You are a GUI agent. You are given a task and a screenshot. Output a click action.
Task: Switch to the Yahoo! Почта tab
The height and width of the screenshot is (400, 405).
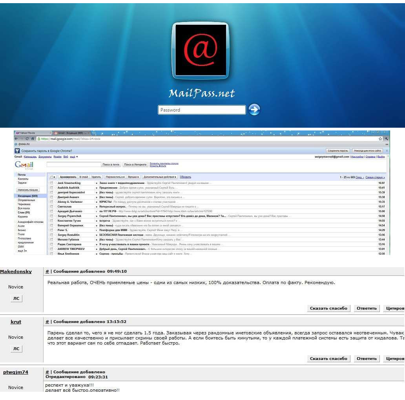pyautogui.click(x=33, y=133)
